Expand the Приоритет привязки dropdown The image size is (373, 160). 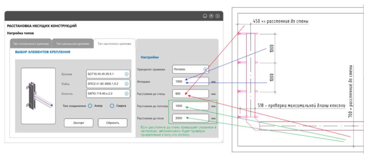(191, 69)
